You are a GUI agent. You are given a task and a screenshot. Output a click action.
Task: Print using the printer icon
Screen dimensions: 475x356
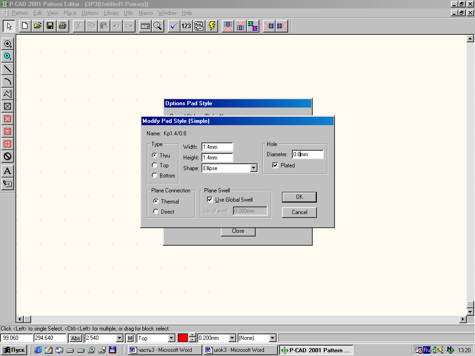[x=63, y=26]
